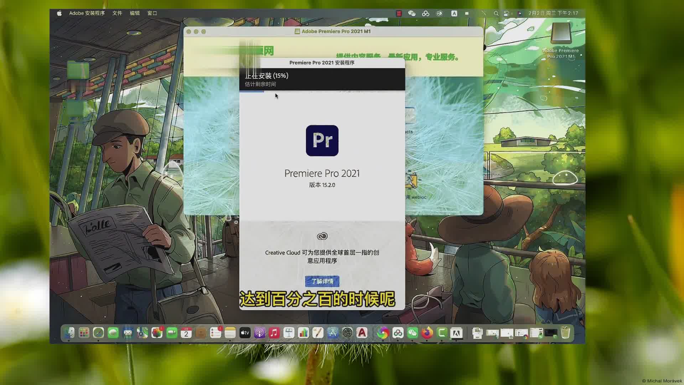Open System Preferences in the Dock
Viewport: 684px width, 385px height.
click(x=347, y=333)
